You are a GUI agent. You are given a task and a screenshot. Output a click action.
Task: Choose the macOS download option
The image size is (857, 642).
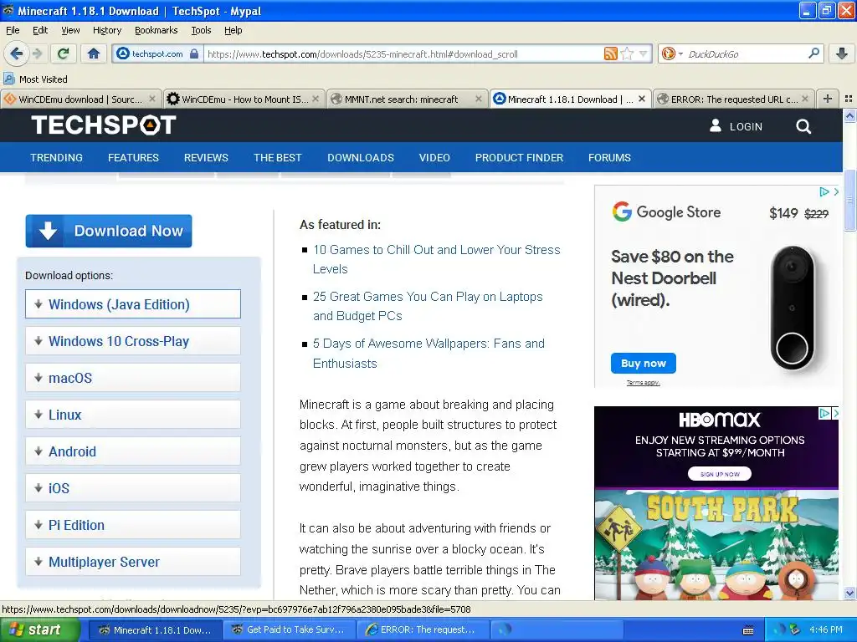(133, 378)
